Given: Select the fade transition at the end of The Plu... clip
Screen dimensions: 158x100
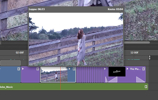Looking at the screenshot, I should click(141, 79).
